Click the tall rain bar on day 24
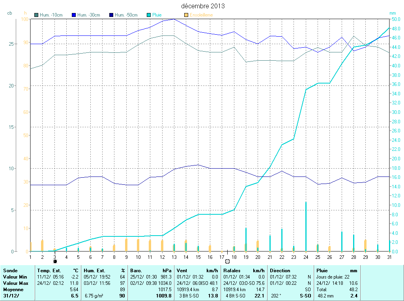This screenshot has height=301, width=404. [x=306, y=227]
